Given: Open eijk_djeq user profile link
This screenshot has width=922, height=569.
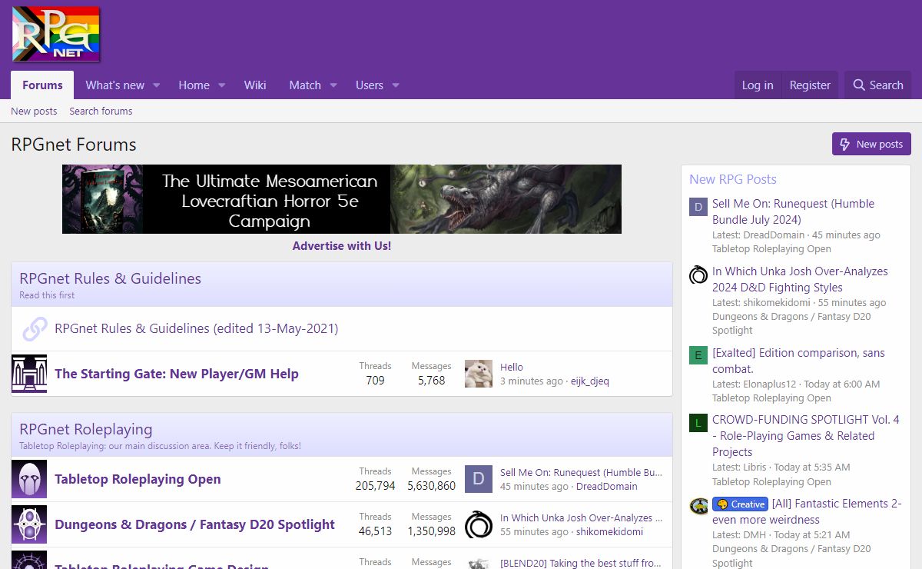Looking at the screenshot, I should coord(589,381).
